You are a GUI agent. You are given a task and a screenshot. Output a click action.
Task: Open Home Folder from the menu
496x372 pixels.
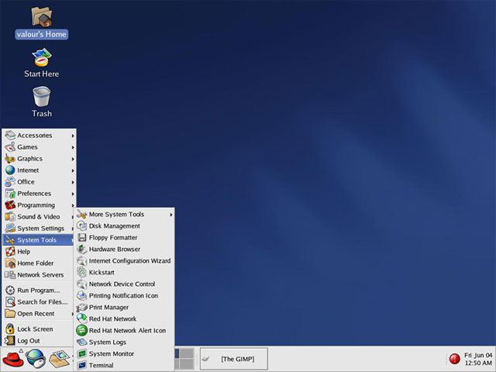point(39,263)
